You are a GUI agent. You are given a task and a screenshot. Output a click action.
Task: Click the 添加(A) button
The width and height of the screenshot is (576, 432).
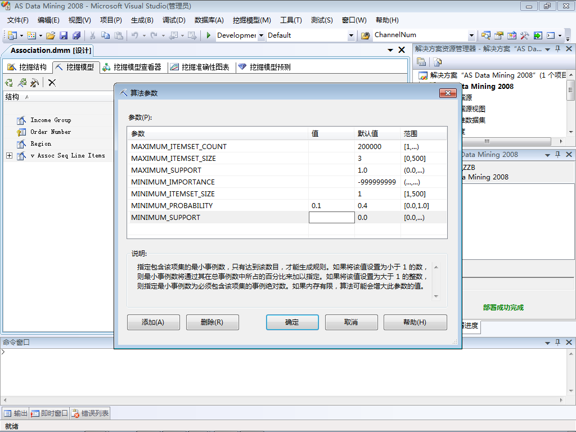coord(153,322)
